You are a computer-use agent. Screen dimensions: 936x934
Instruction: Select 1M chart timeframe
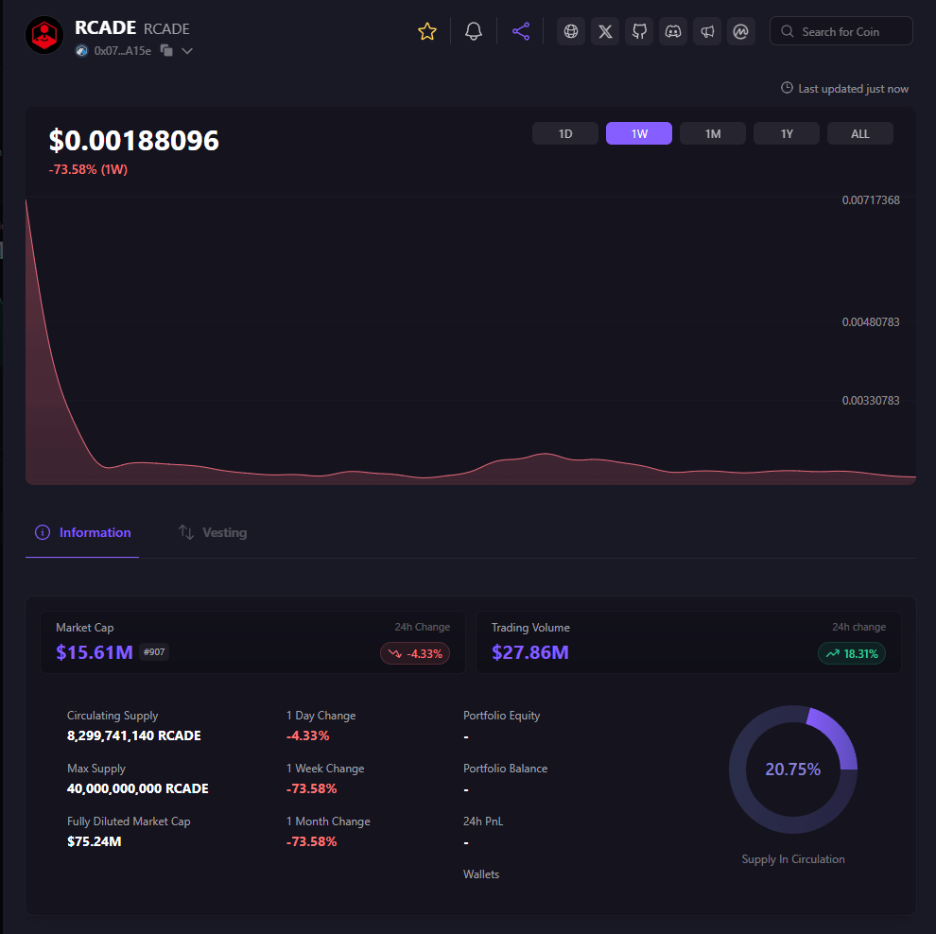tap(713, 133)
